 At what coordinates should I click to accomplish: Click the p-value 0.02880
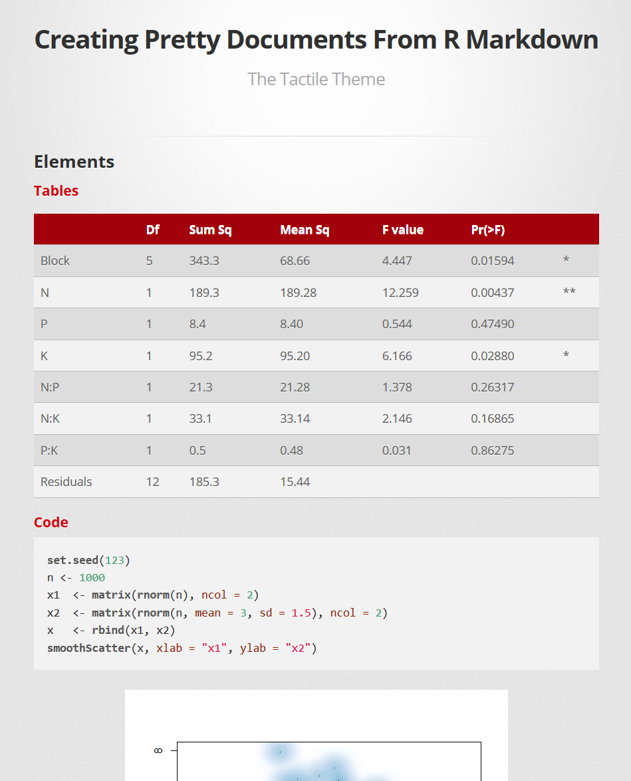pos(493,356)
